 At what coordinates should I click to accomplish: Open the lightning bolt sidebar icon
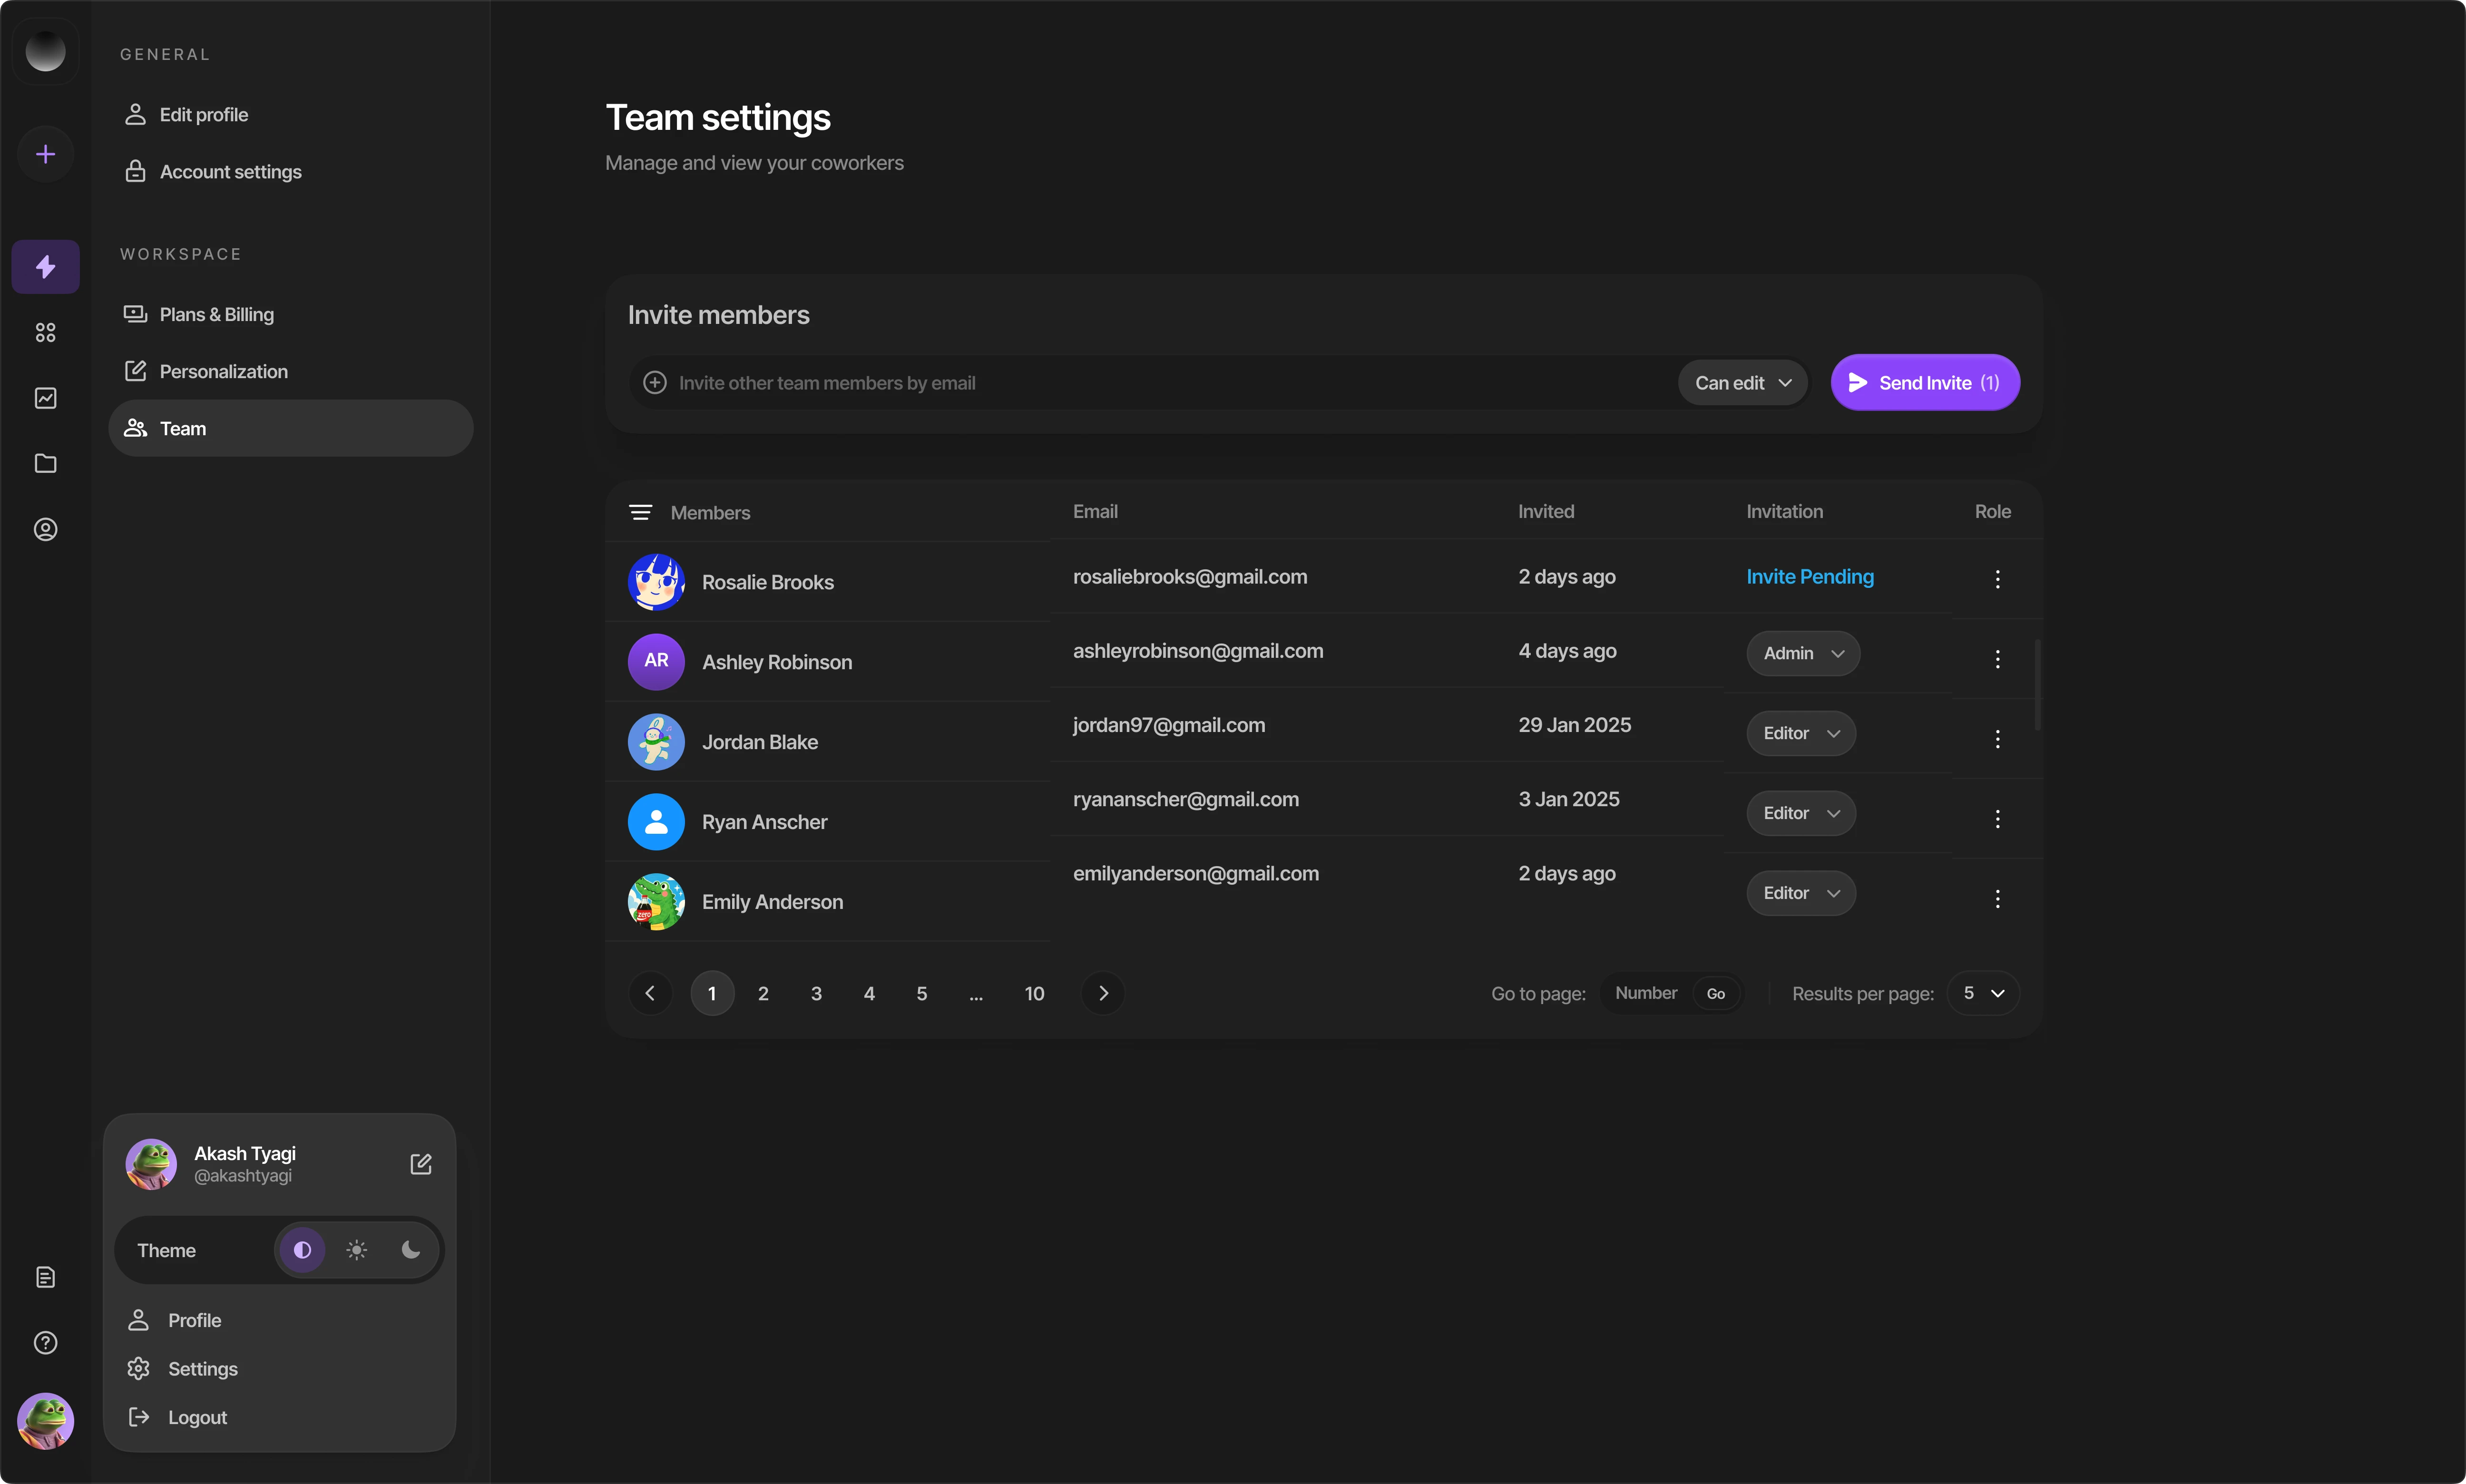(45, 267)
